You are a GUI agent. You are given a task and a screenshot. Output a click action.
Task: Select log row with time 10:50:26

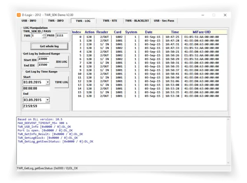(x=149, y=55)
